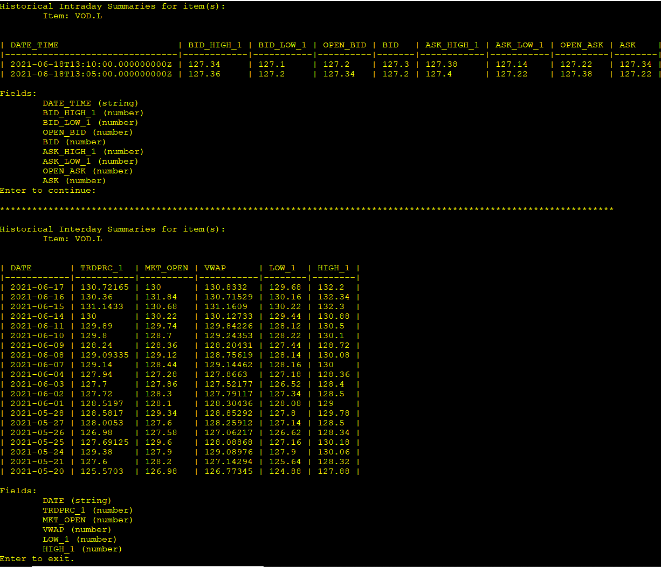
Task: Select the TRDPRC_1 column header in interday table
Action: [101, 268]
